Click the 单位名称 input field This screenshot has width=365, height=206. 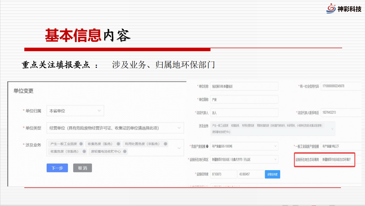[x=244, y=86]
